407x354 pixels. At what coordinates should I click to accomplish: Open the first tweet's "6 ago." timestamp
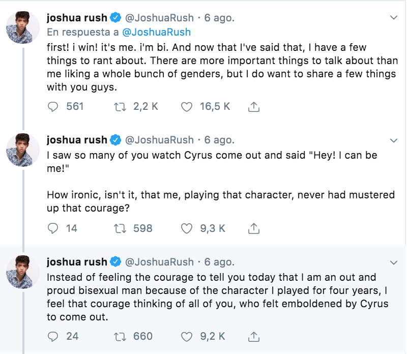tap(219, 18)
